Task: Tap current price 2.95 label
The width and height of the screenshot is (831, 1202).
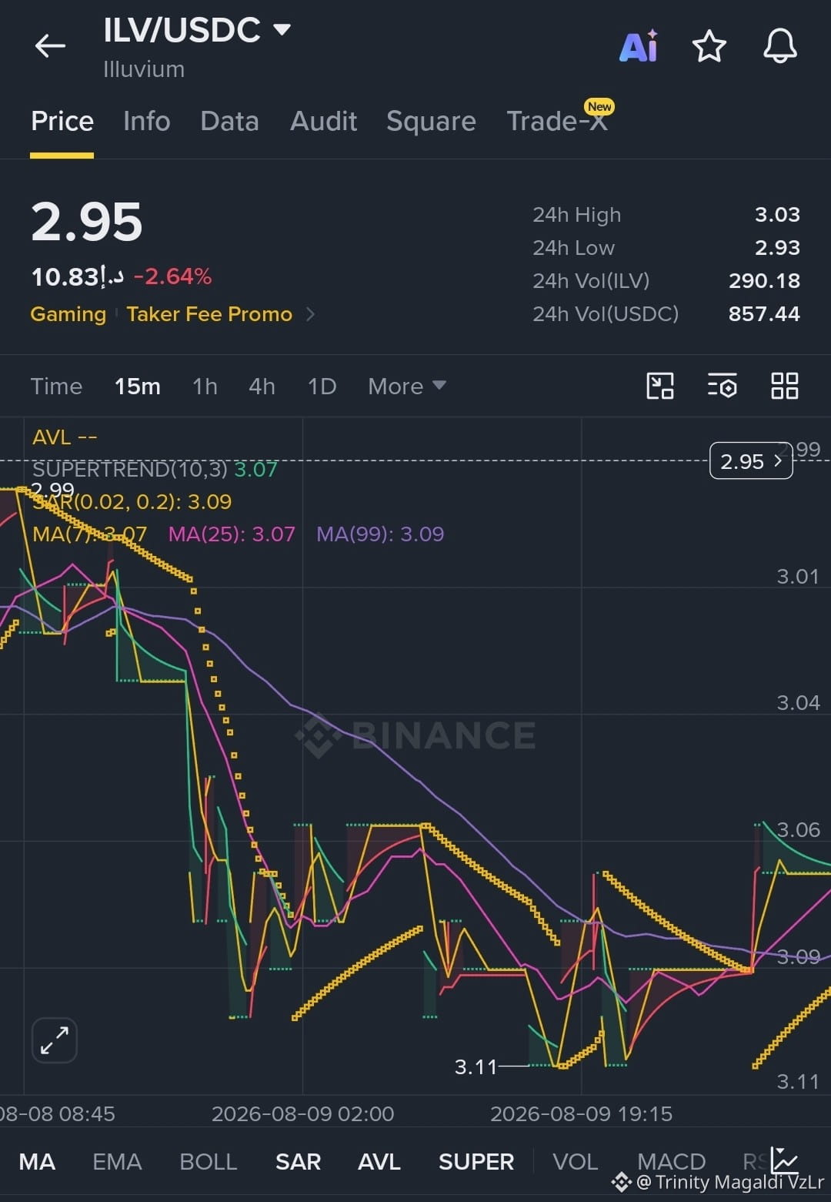Action: click(x=751, y=461)
